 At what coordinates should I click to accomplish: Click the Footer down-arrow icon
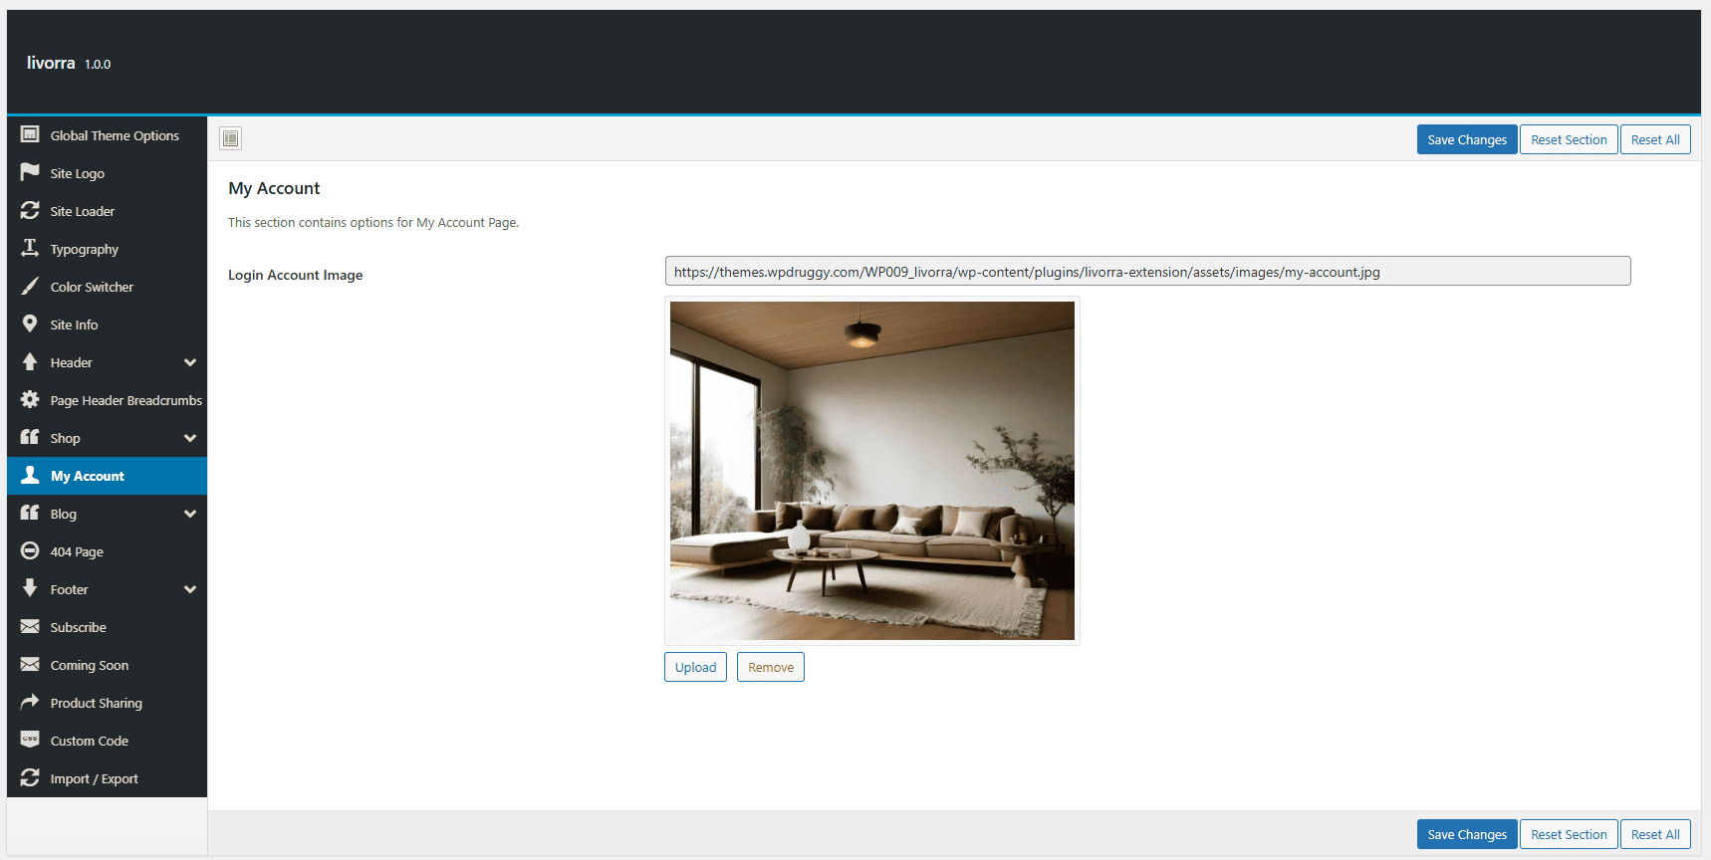point(30,588)
